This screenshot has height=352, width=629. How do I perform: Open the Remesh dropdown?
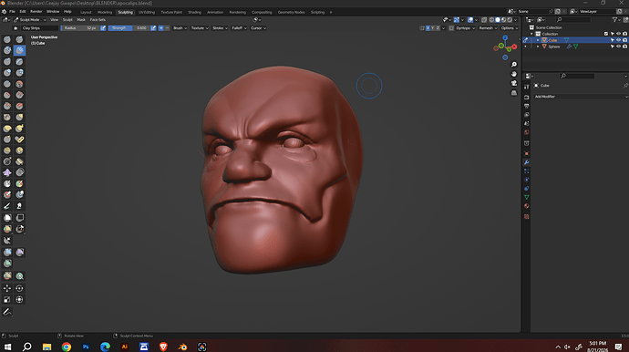(x=488, y=28)
